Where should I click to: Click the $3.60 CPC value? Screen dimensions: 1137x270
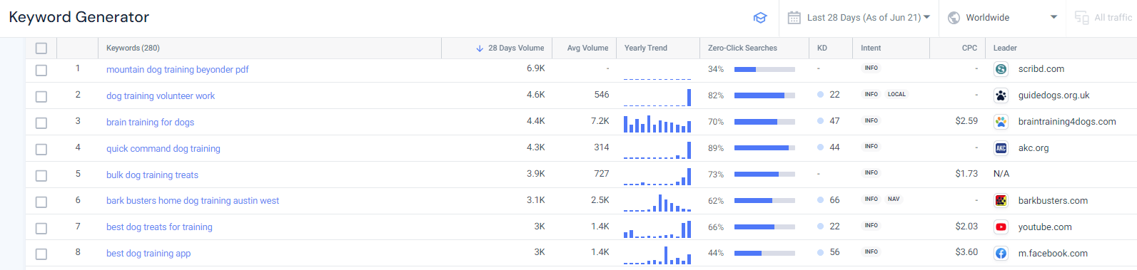966,252
